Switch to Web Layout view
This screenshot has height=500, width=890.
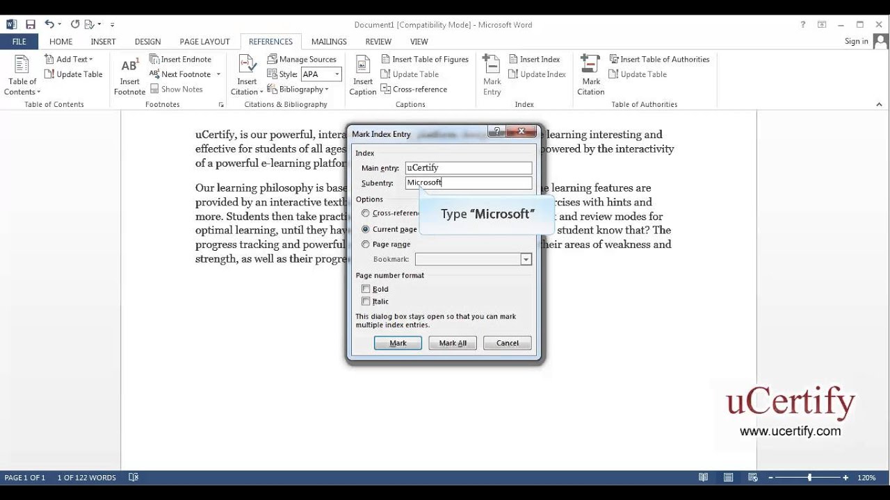[x=753, y=478]
